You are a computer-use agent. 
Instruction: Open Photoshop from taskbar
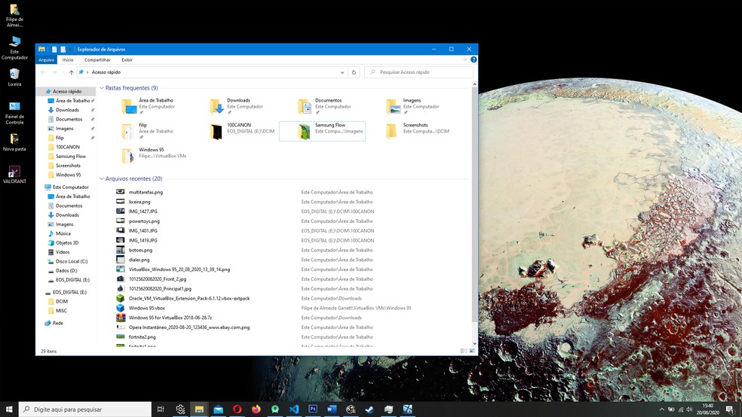point(313,409)
